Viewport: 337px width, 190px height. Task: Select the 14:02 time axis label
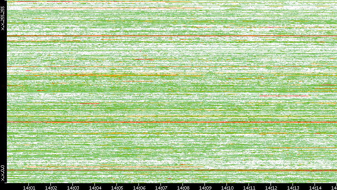tap(51, 188)
